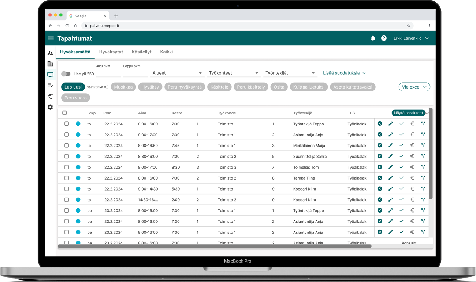476x282 pixels.
Task: Click Luo uusi button
Action: (73, 87)
